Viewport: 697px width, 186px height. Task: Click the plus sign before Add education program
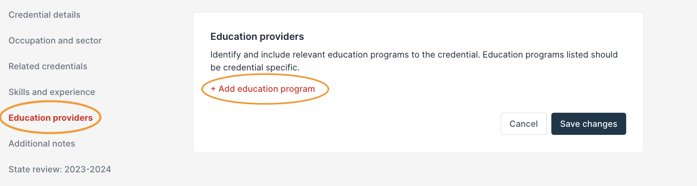click(x=213, y=89)
